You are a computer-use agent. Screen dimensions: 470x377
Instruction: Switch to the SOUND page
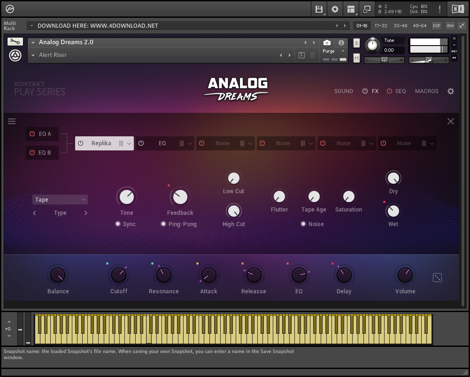pos(344,91)
